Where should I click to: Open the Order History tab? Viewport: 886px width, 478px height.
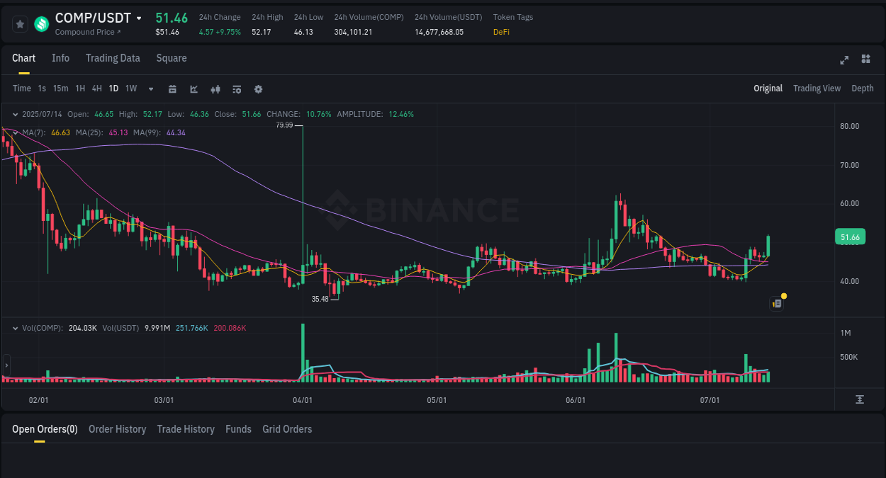pos(117,429)
